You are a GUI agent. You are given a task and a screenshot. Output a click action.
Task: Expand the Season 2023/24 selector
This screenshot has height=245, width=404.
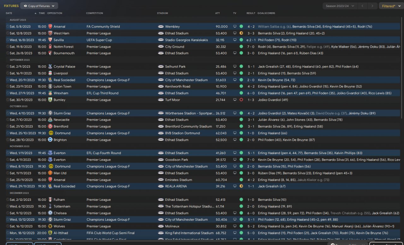point(340,6)
